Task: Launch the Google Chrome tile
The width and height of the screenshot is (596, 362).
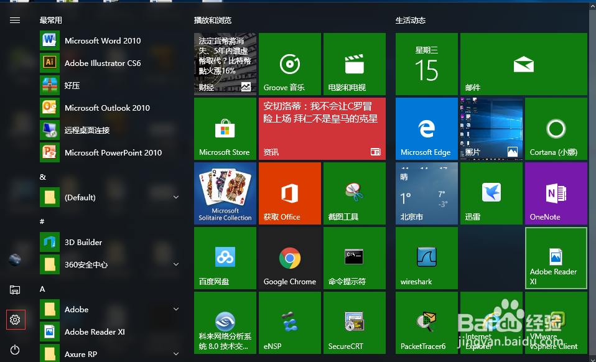Action: click(290, 258)
